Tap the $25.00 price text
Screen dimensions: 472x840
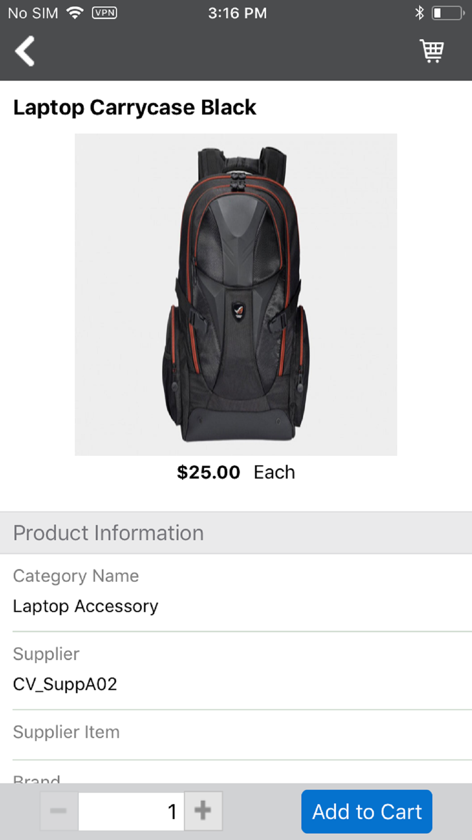pyautogui.click(x=208, y=472)
